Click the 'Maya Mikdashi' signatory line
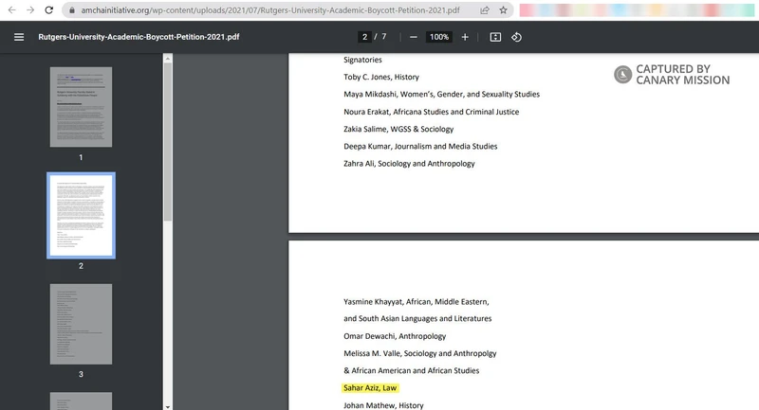759x410 pixels. [441, 95]
